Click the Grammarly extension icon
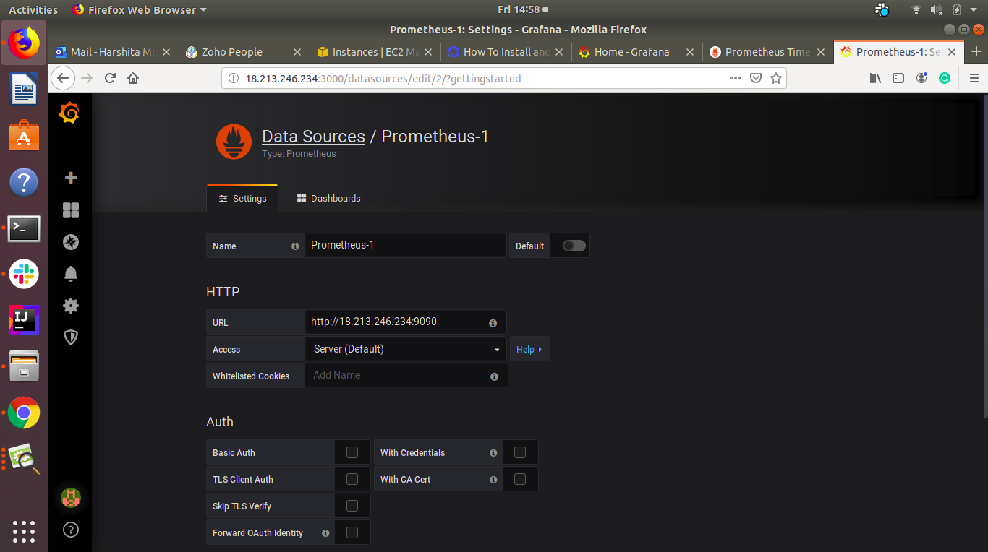The image size is (988, 552). click(x=945, y=78)
